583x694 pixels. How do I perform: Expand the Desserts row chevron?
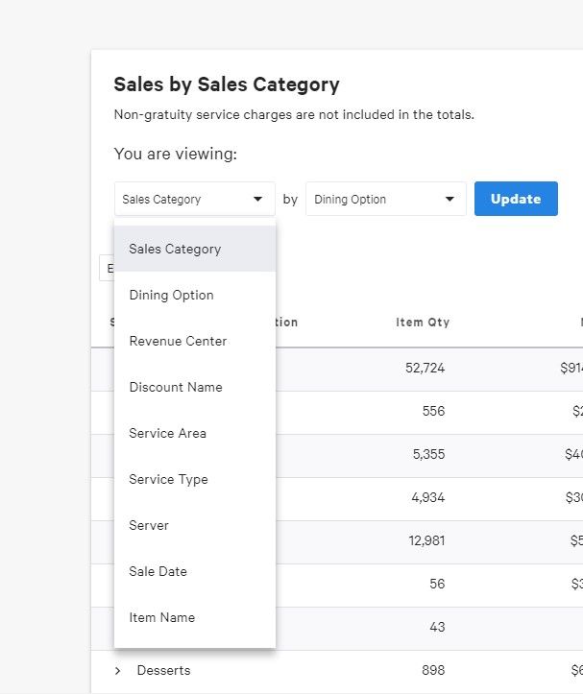(x=118, y=670)
